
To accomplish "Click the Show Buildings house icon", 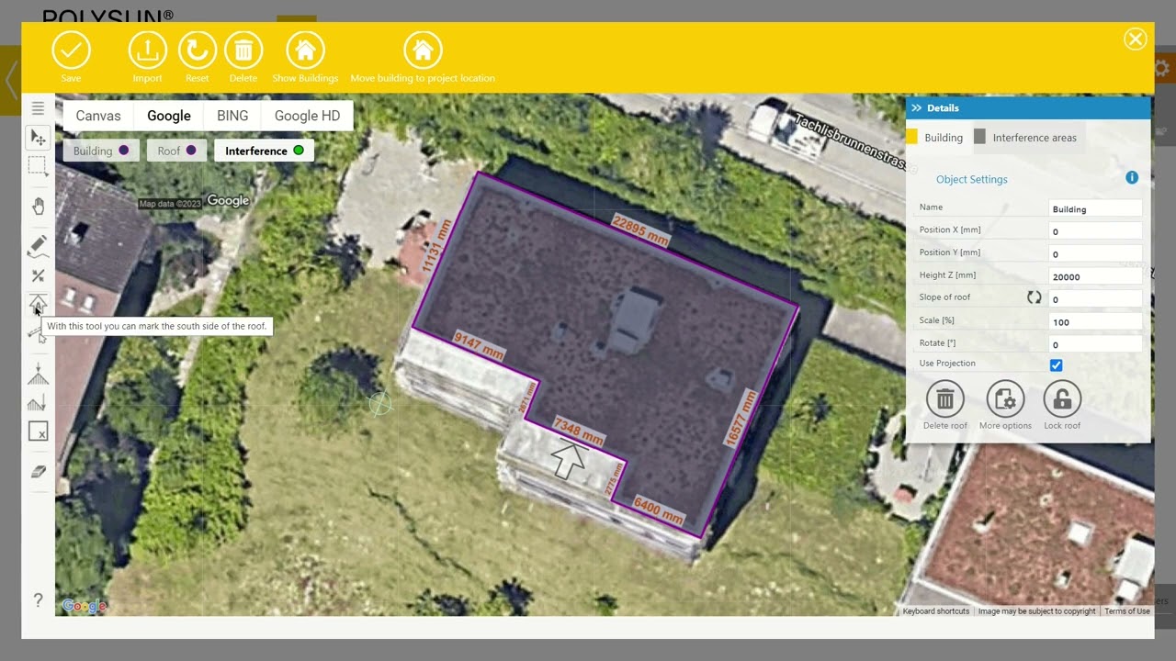I will click(305, 50).
